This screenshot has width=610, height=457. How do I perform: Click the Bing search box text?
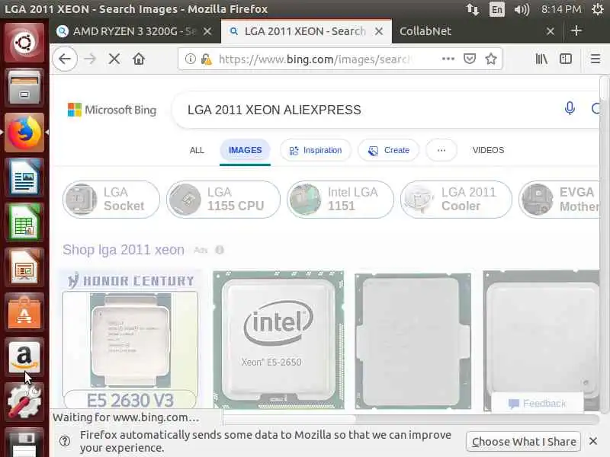[x=274, y=110]
